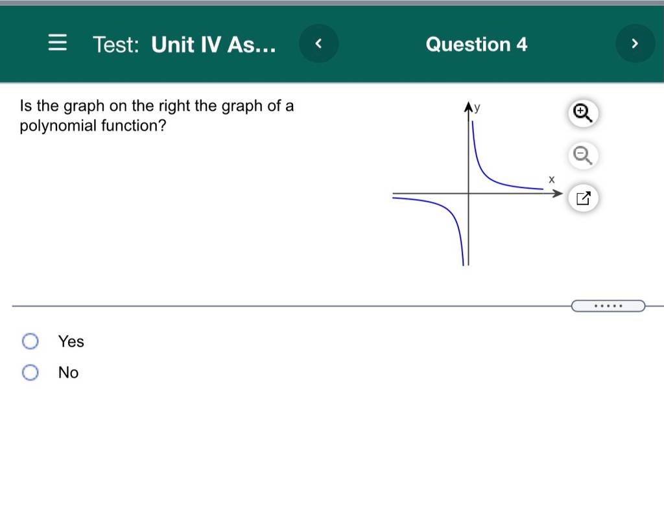Click the divider handle with dots
The width and height of the screenshot is (664, 512).
(x=608, y=305)
